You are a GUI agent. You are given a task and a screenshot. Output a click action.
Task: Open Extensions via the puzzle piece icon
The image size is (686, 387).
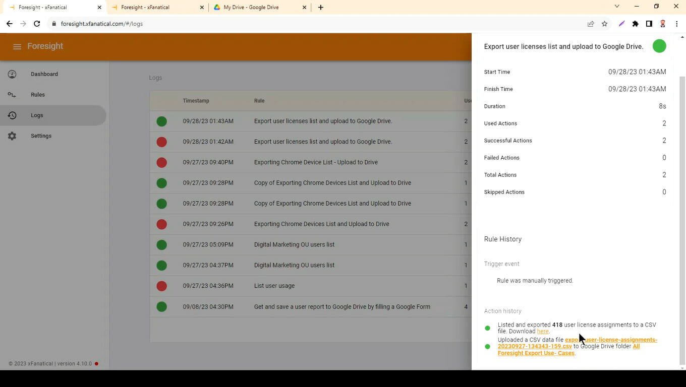point(635,24)
